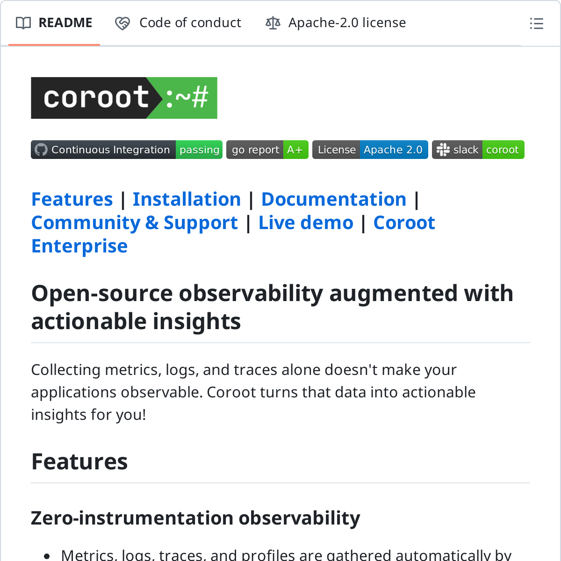Click the Code of conduct heart icon

(x=122, y=23)
